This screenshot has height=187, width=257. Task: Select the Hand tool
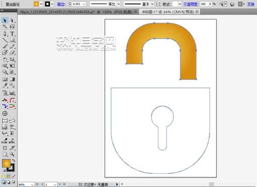click(x=5, y=154)
